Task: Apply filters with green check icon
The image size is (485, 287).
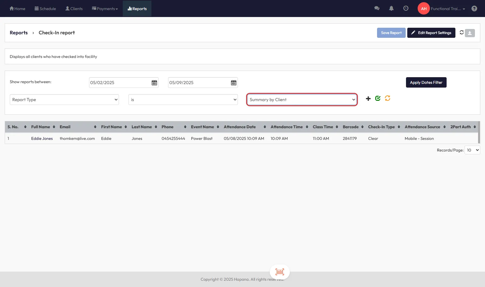Action: [x=378, y=98]
